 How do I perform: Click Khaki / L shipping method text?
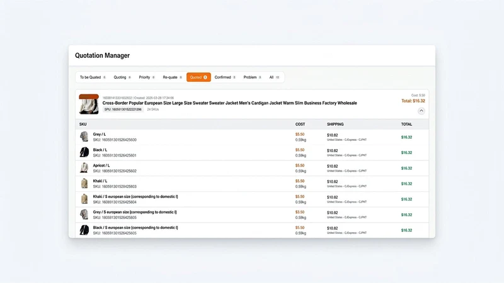pos(346,186)
